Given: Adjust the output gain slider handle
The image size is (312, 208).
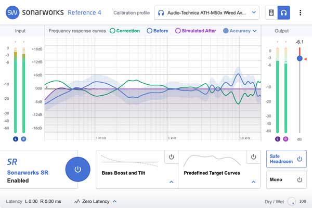Looking at the screenshot, I should pos(300,59).
